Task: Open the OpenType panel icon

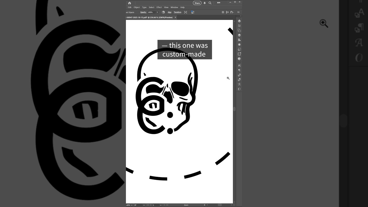Action: tap(239, 89)
